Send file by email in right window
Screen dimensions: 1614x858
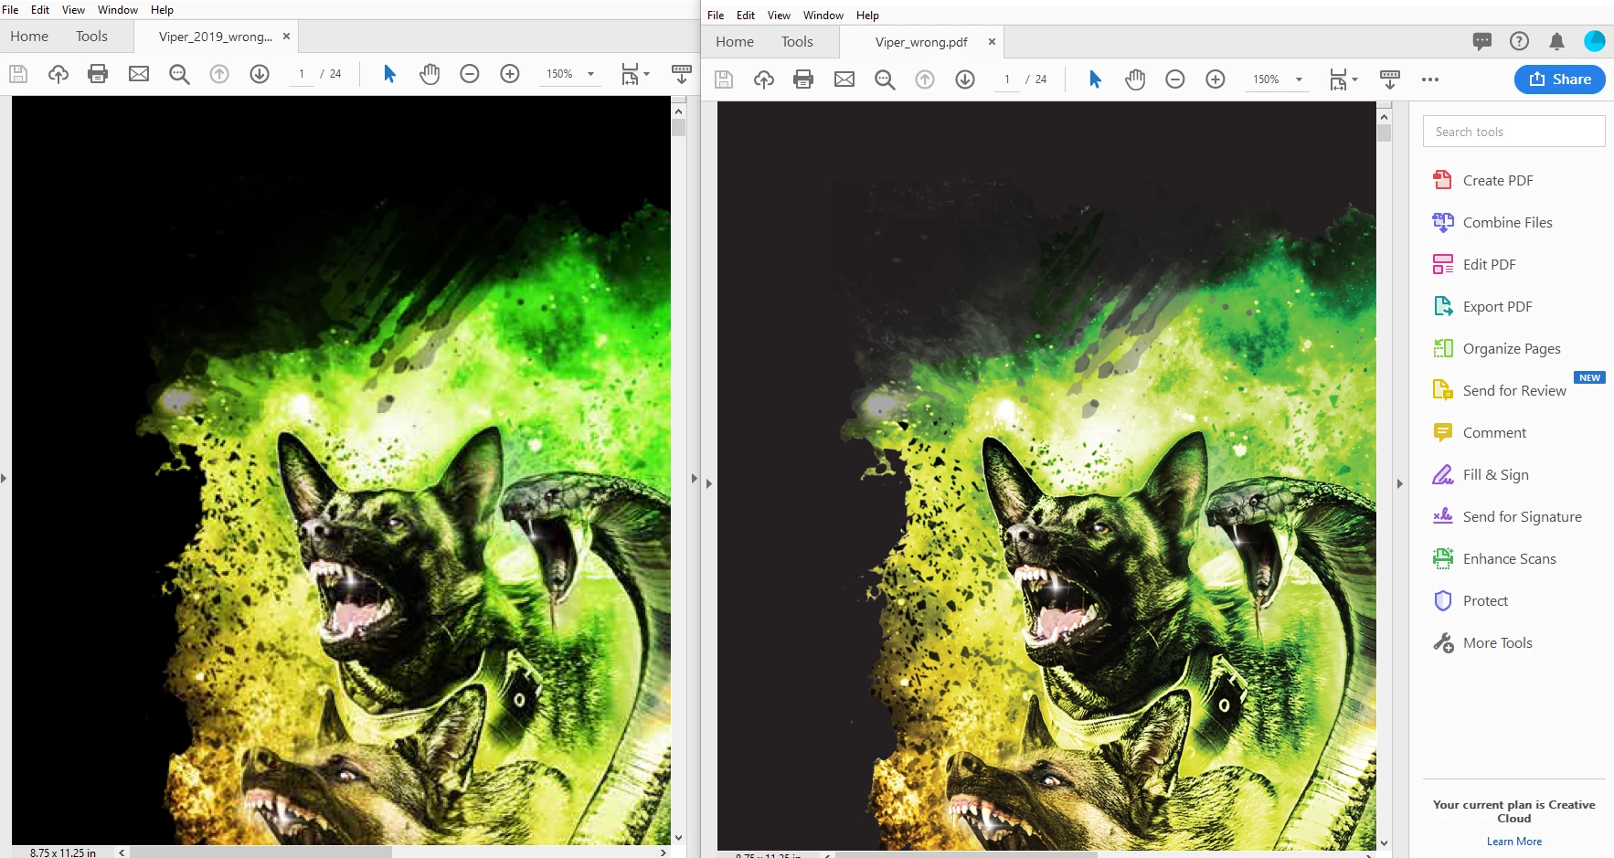point(844,79)
